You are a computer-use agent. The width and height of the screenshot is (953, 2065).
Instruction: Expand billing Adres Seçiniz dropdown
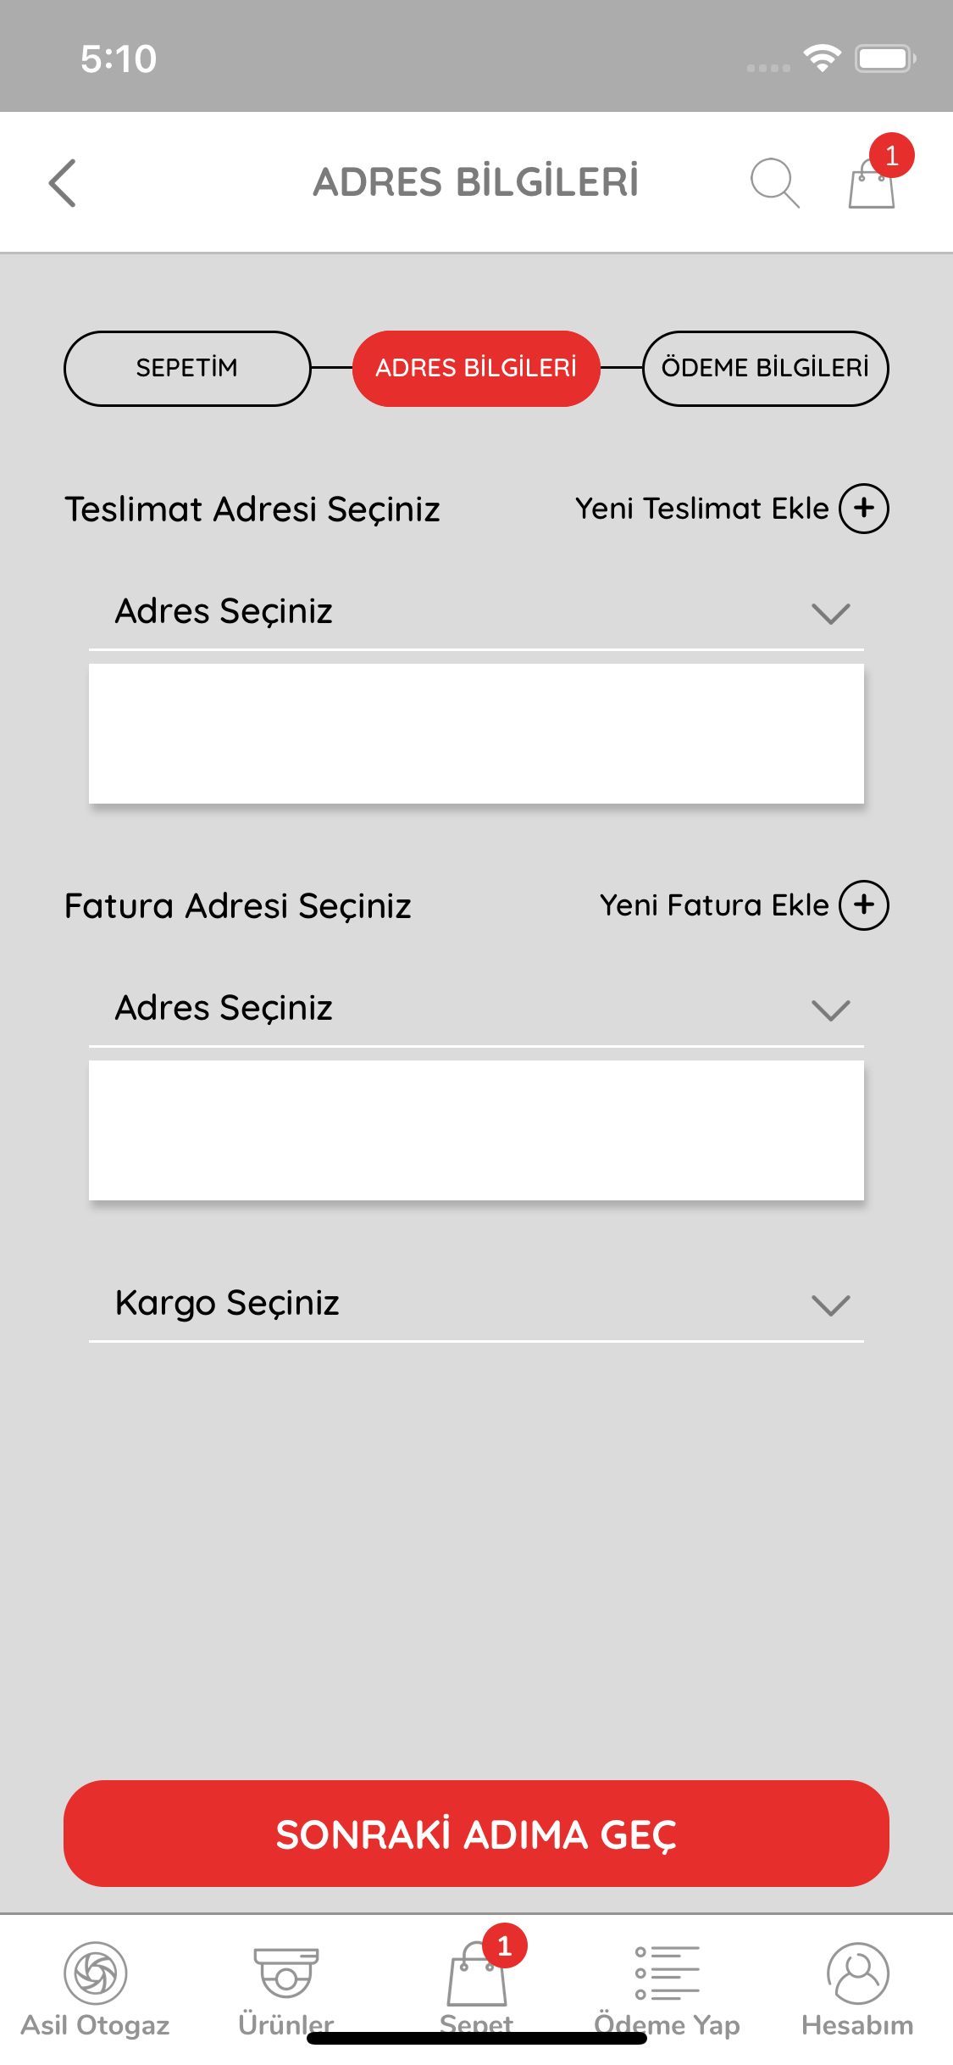[476, 1009]
